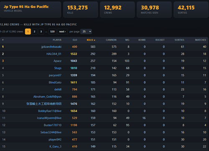Open Abraham_Gold9@psn player link

47,97
